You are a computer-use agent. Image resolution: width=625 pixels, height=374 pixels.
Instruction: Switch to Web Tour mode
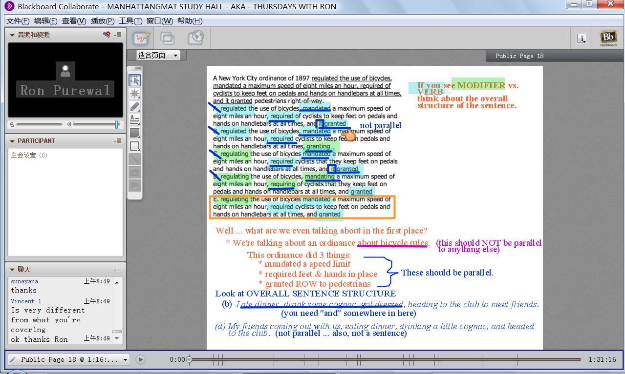(195, 38)
